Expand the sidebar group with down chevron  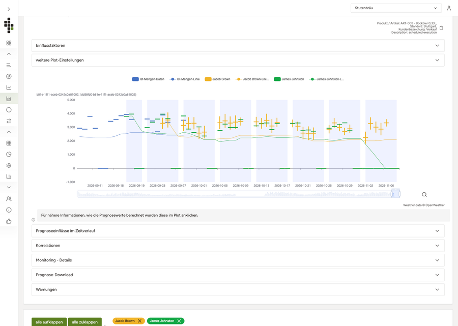pyautogui.click(x=9, y=187)
